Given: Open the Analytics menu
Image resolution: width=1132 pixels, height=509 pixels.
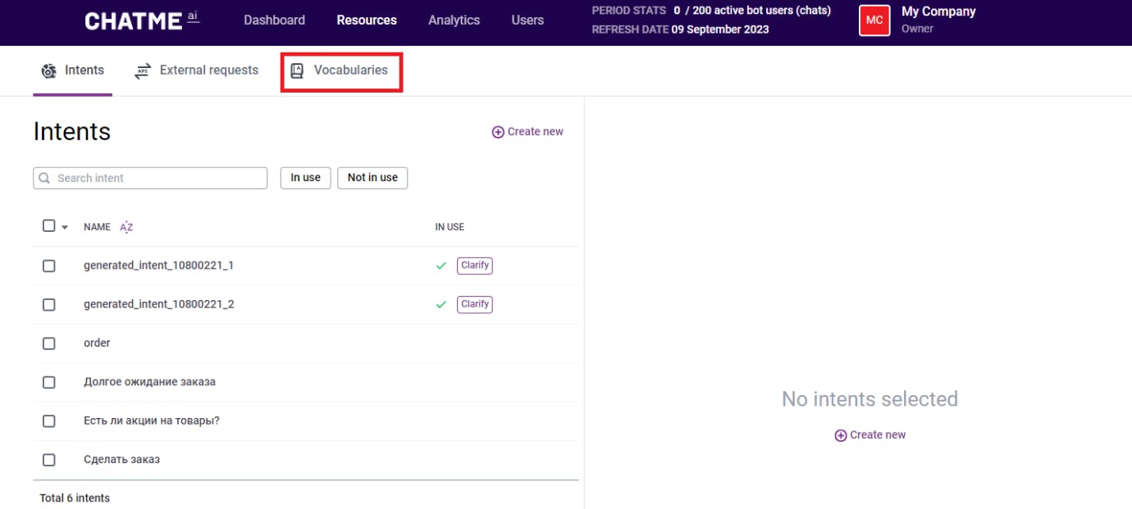Looking at the screenshot, I should coord(454,20).
